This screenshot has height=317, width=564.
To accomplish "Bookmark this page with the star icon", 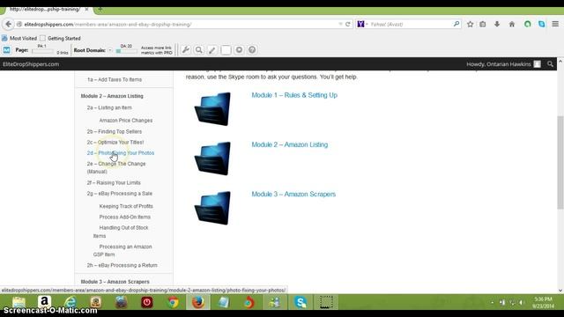I will (470, 25).
